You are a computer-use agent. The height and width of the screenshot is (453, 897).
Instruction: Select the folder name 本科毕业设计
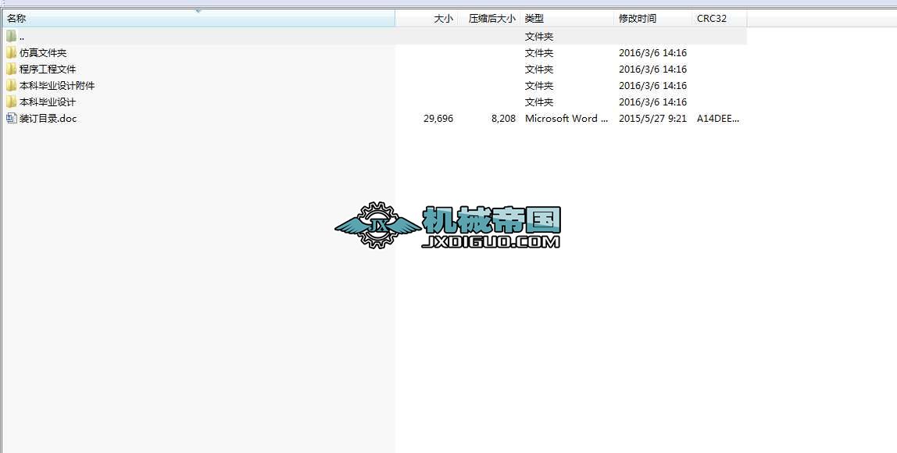click(x=48, y=102)
